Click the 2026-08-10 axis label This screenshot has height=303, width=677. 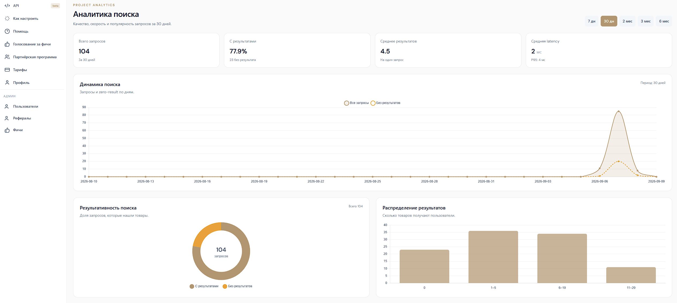(x=89, y=181)
